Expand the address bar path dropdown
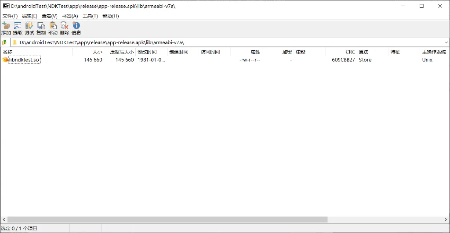 click(x=446, y=42)
